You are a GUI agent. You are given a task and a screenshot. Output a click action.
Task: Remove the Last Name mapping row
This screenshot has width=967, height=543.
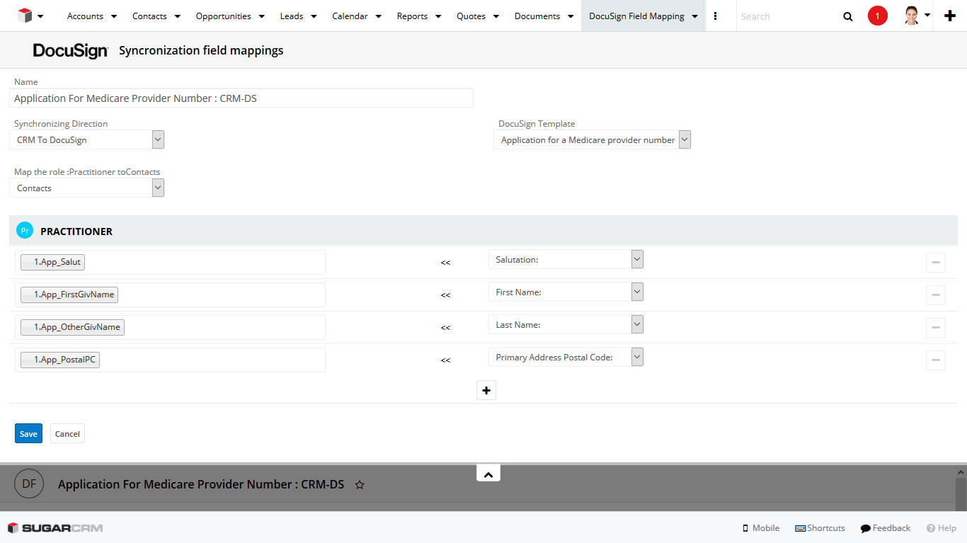click(936, 328)
